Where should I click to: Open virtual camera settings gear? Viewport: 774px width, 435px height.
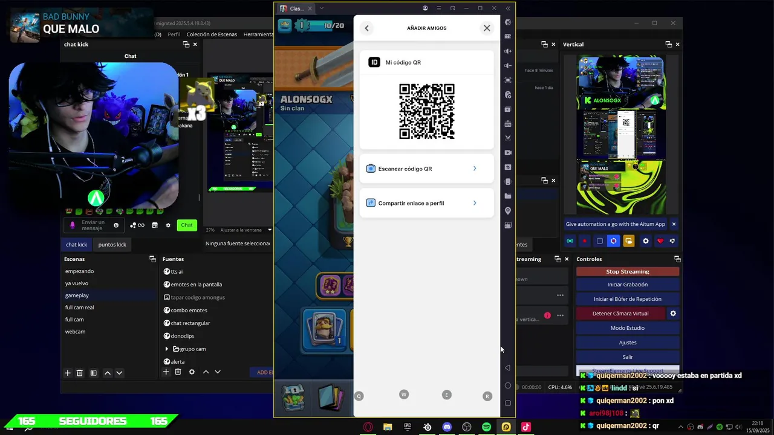(x=673, y=314)
